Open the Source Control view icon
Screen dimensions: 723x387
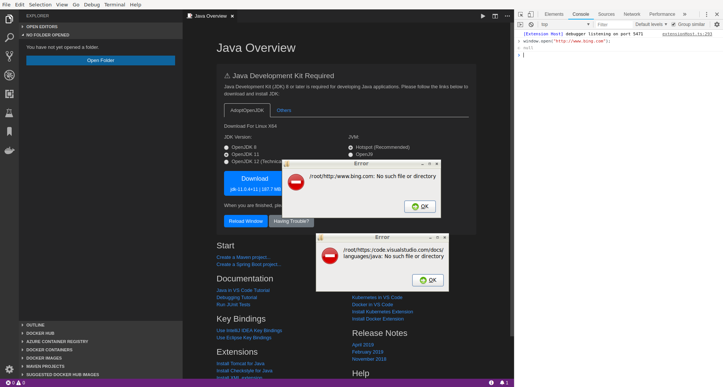click(9, 56)
